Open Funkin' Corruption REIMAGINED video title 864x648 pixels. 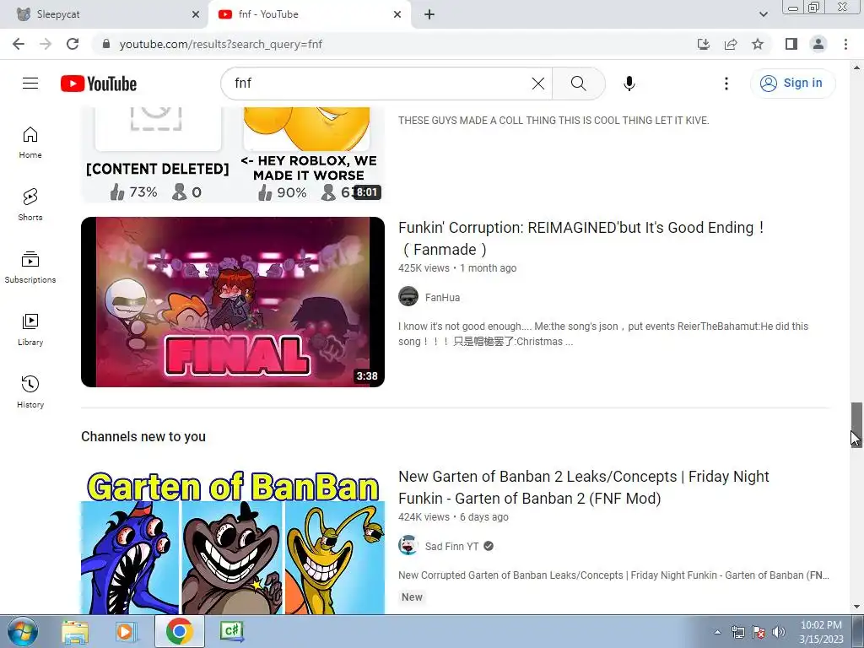tap(581, 238)
